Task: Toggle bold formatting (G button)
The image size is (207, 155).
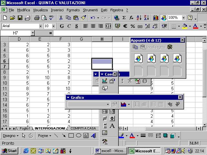Action: [61, 26]
